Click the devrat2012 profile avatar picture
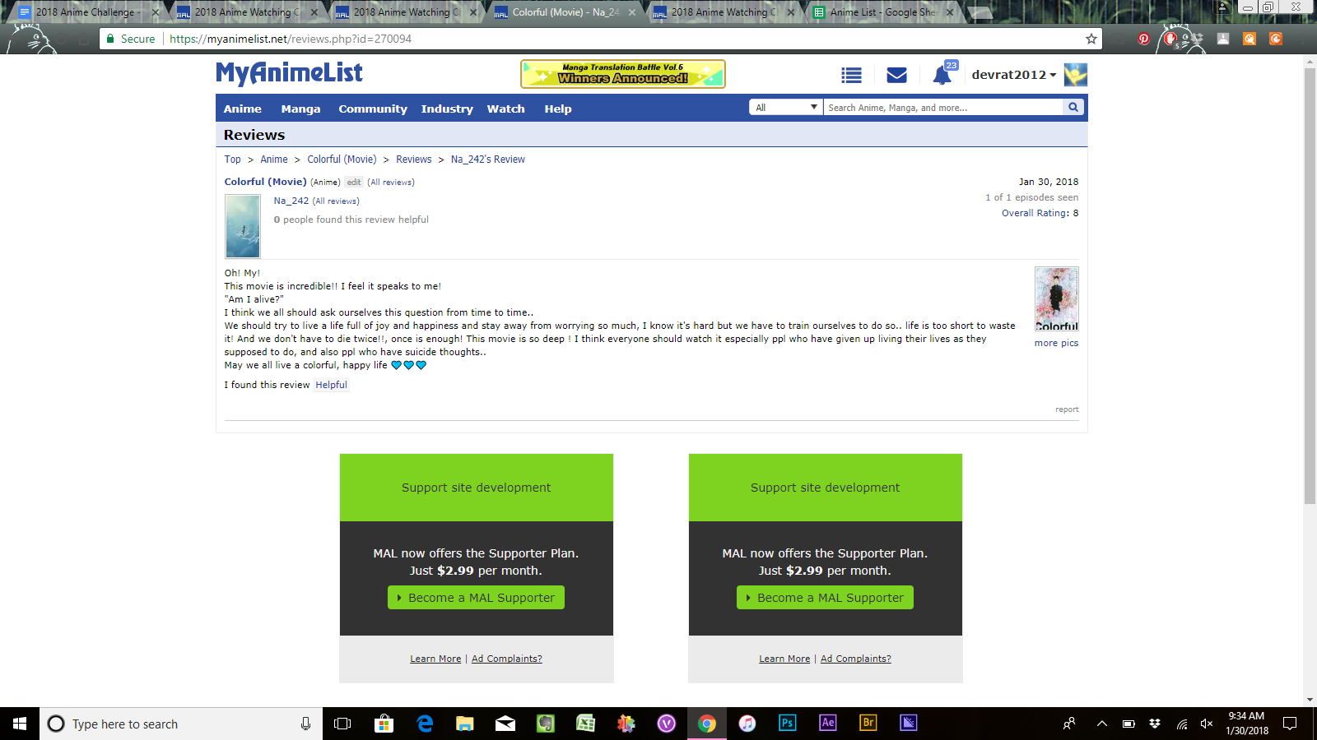Viewport: 1317px width, 740px height. [1075, 75]
